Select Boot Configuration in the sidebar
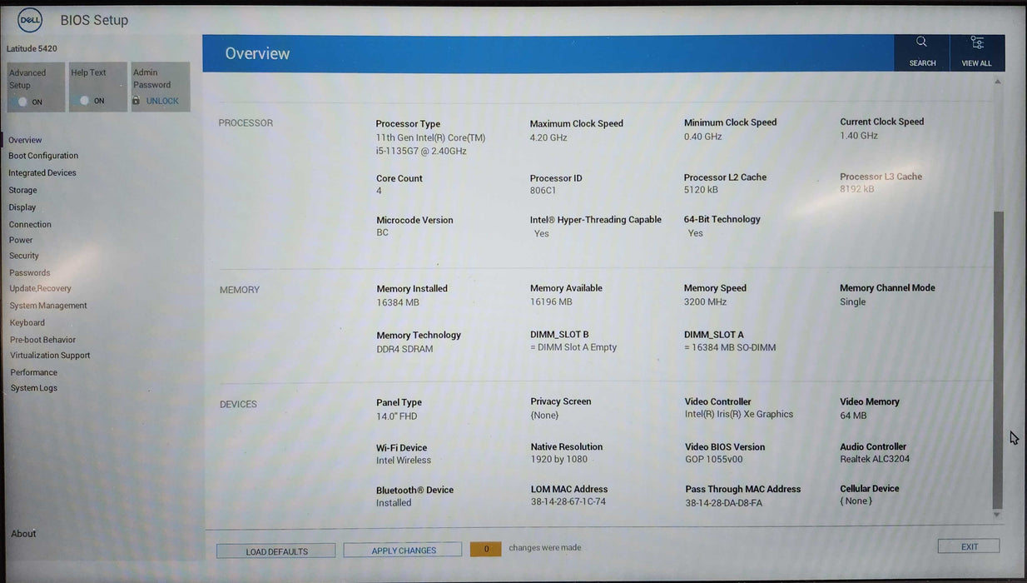The image size is (1027, 583). click(43, 155)
